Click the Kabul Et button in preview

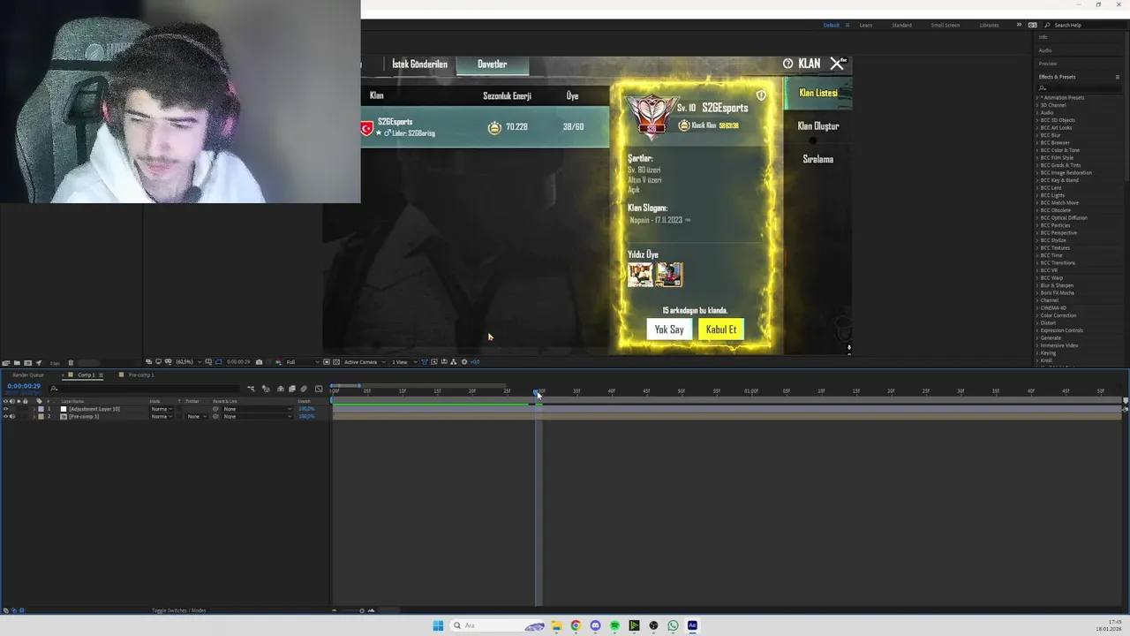click(x=721, y=329)
